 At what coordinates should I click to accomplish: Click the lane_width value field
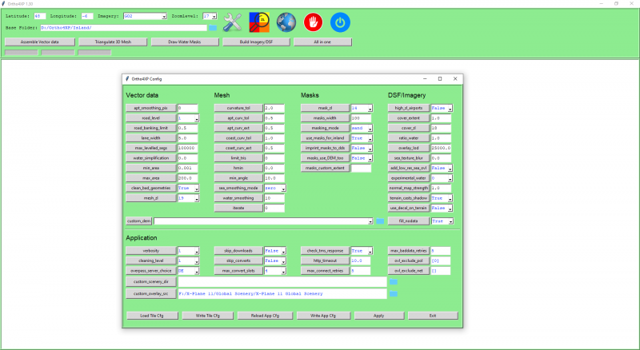(x=188, y=138)
